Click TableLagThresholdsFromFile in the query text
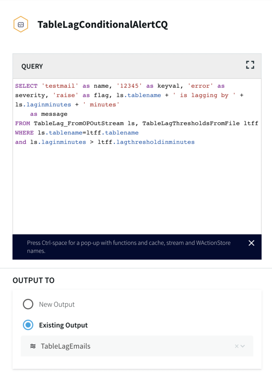Image resolution: width=272 pixels, height=385 pixels. pyautogui.click(x=191, y=123)
